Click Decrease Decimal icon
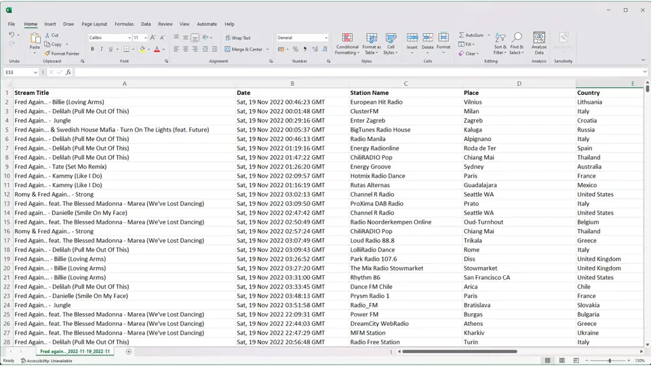The image size is (651, 366). click(x=325, y=49)
